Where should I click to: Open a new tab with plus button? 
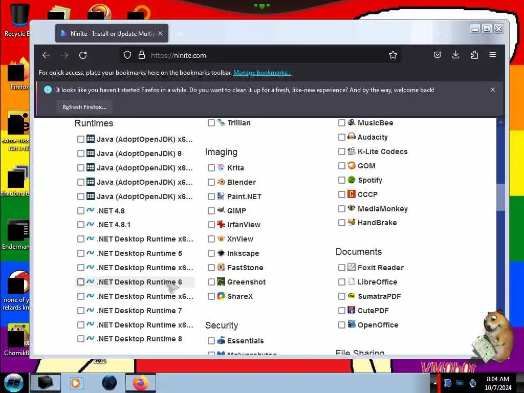pyautogui.click(x=180, y=34)
